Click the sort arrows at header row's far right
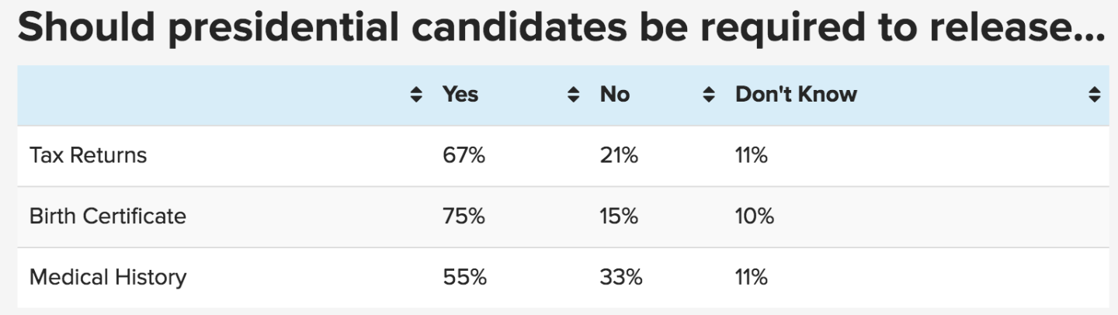1118x315 pixels. pos(1095,95)
